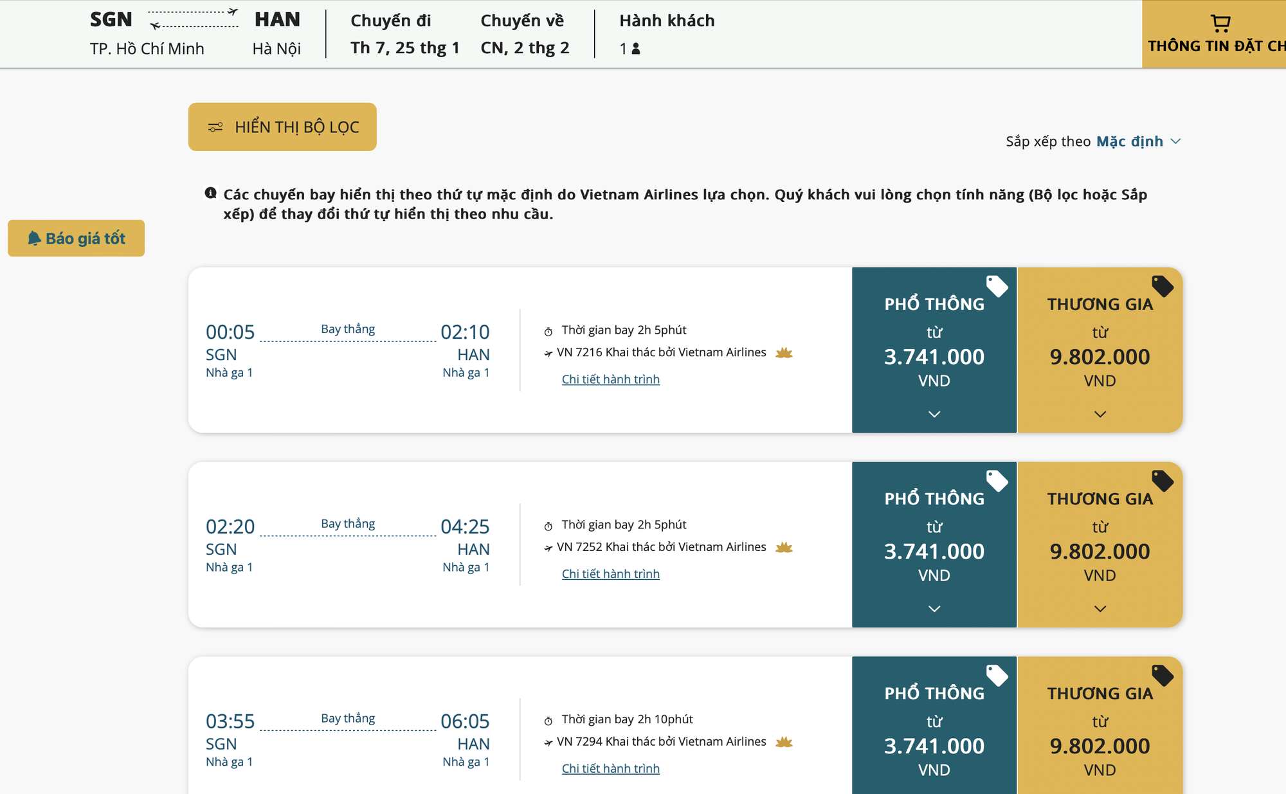
Task: Click the lotus logo for flight VN 7216
Action: pyautogui.click(x=784, y=352)
